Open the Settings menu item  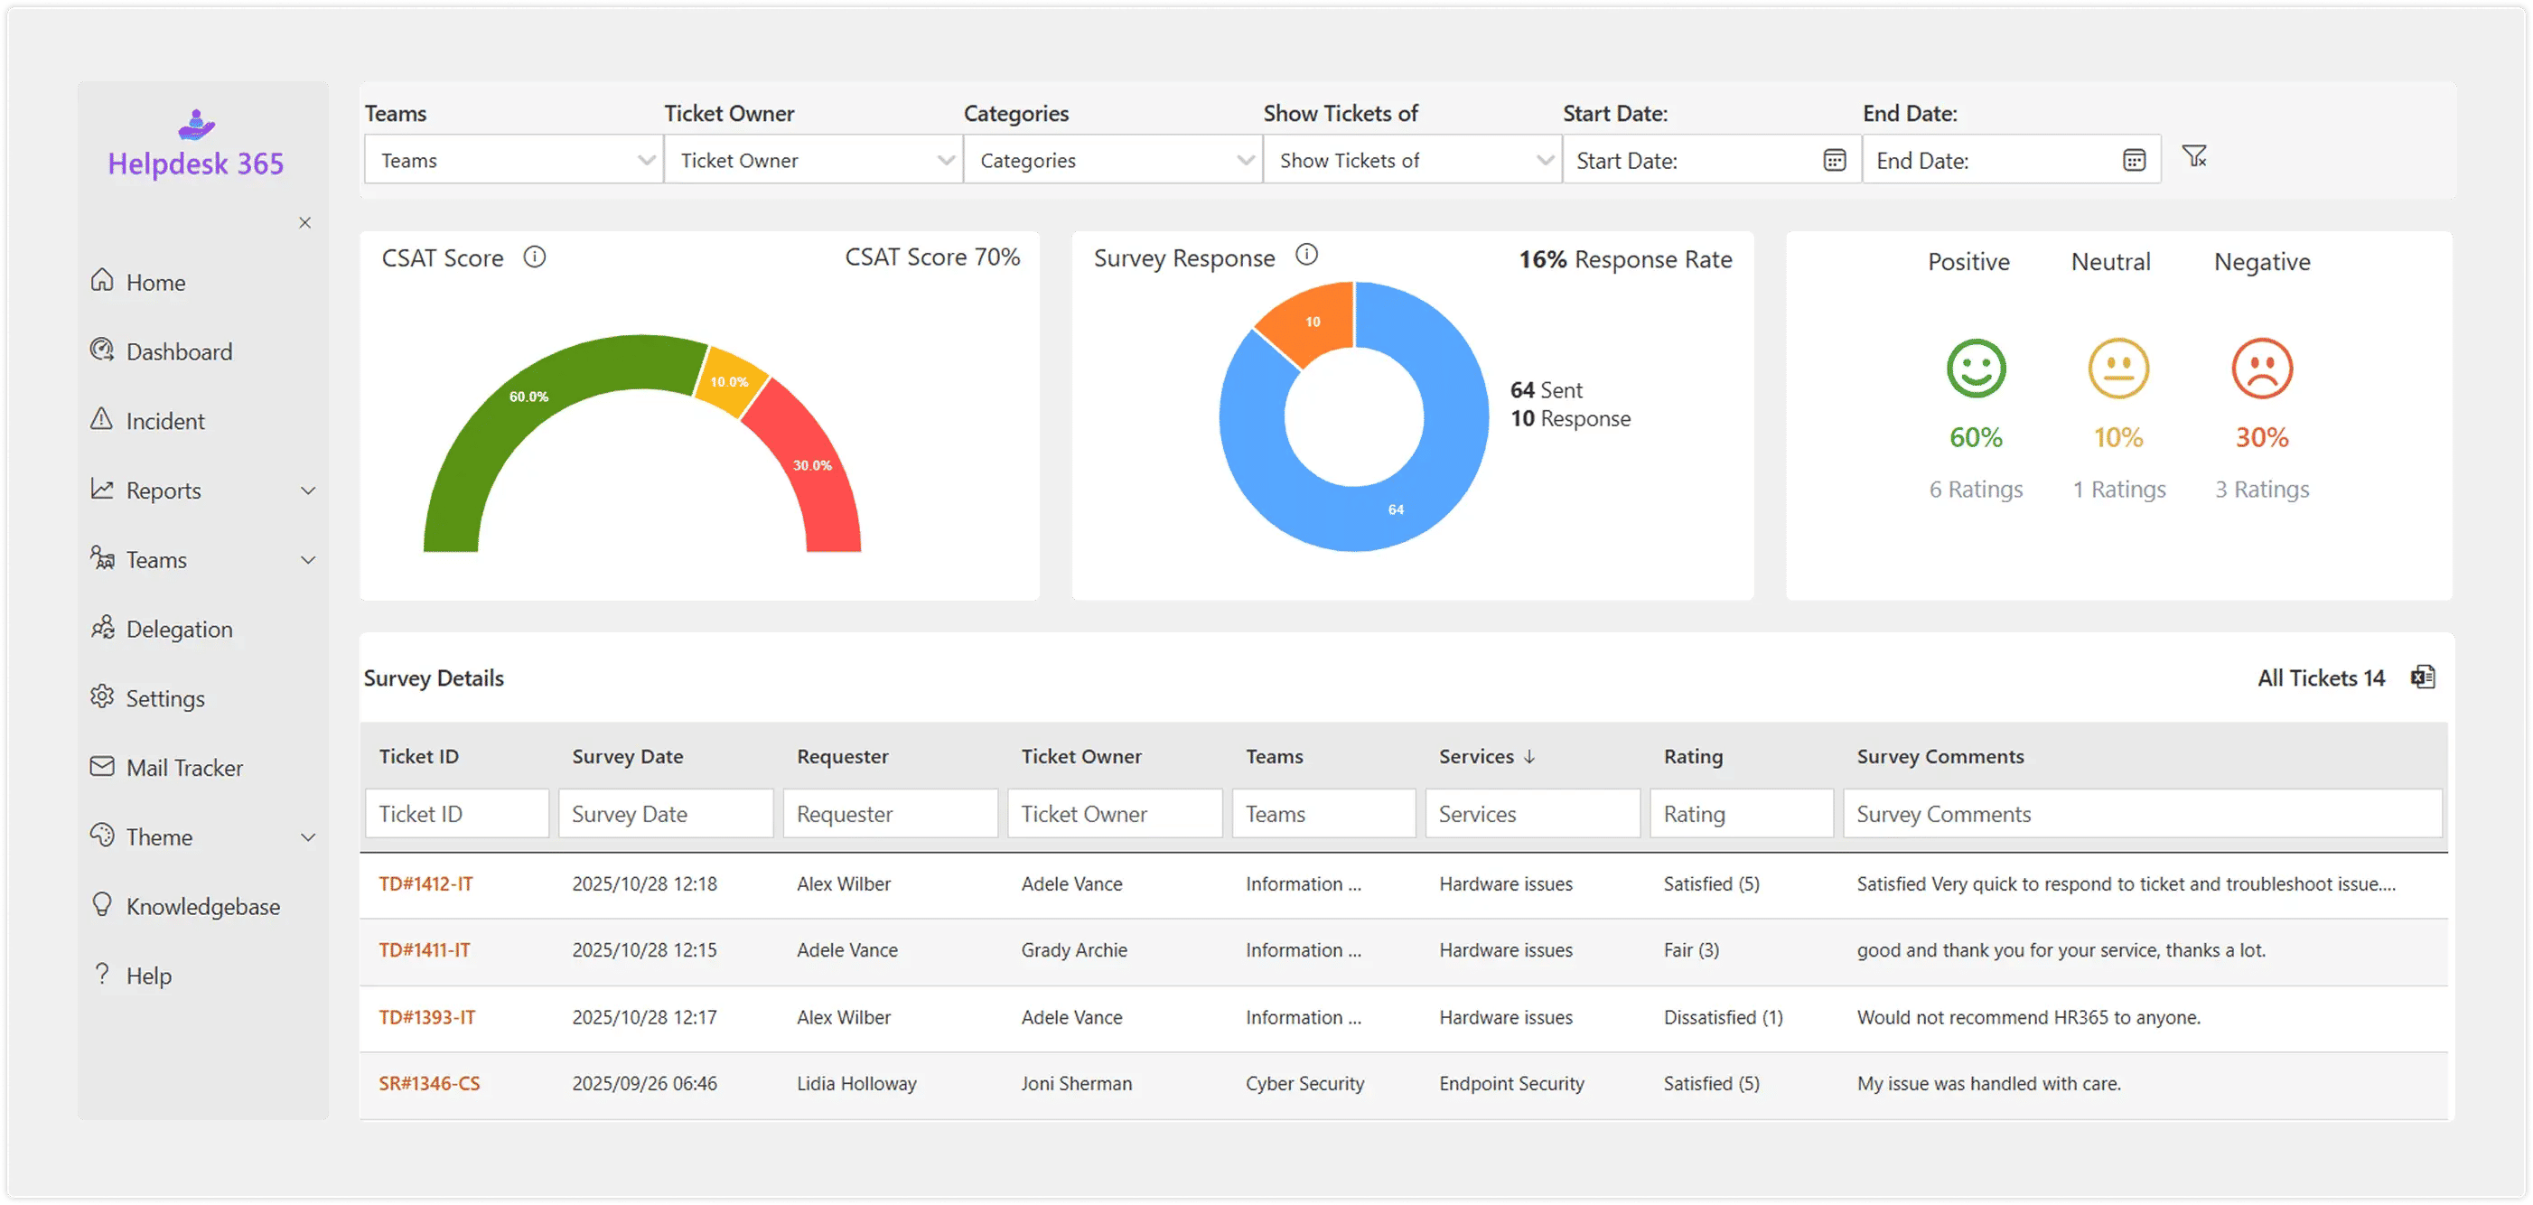pyautogui.click(x=167, y=698)
